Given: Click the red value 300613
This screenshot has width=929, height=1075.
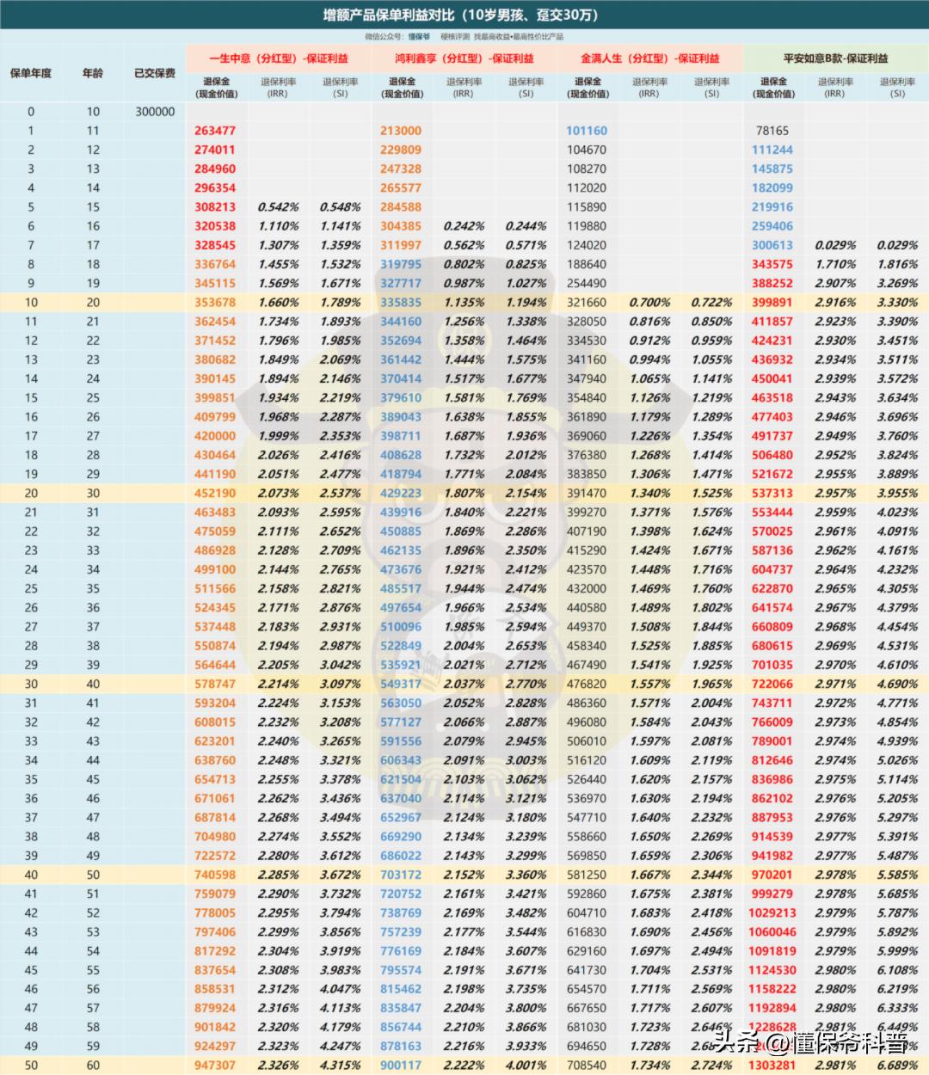Looking at the screenshot, I should (x=772, y=245).
